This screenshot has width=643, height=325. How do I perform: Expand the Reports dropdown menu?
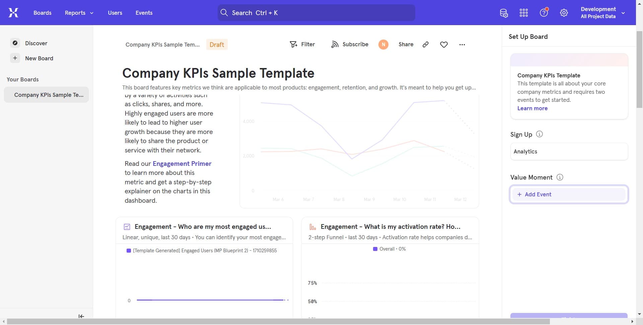[79, 13]
